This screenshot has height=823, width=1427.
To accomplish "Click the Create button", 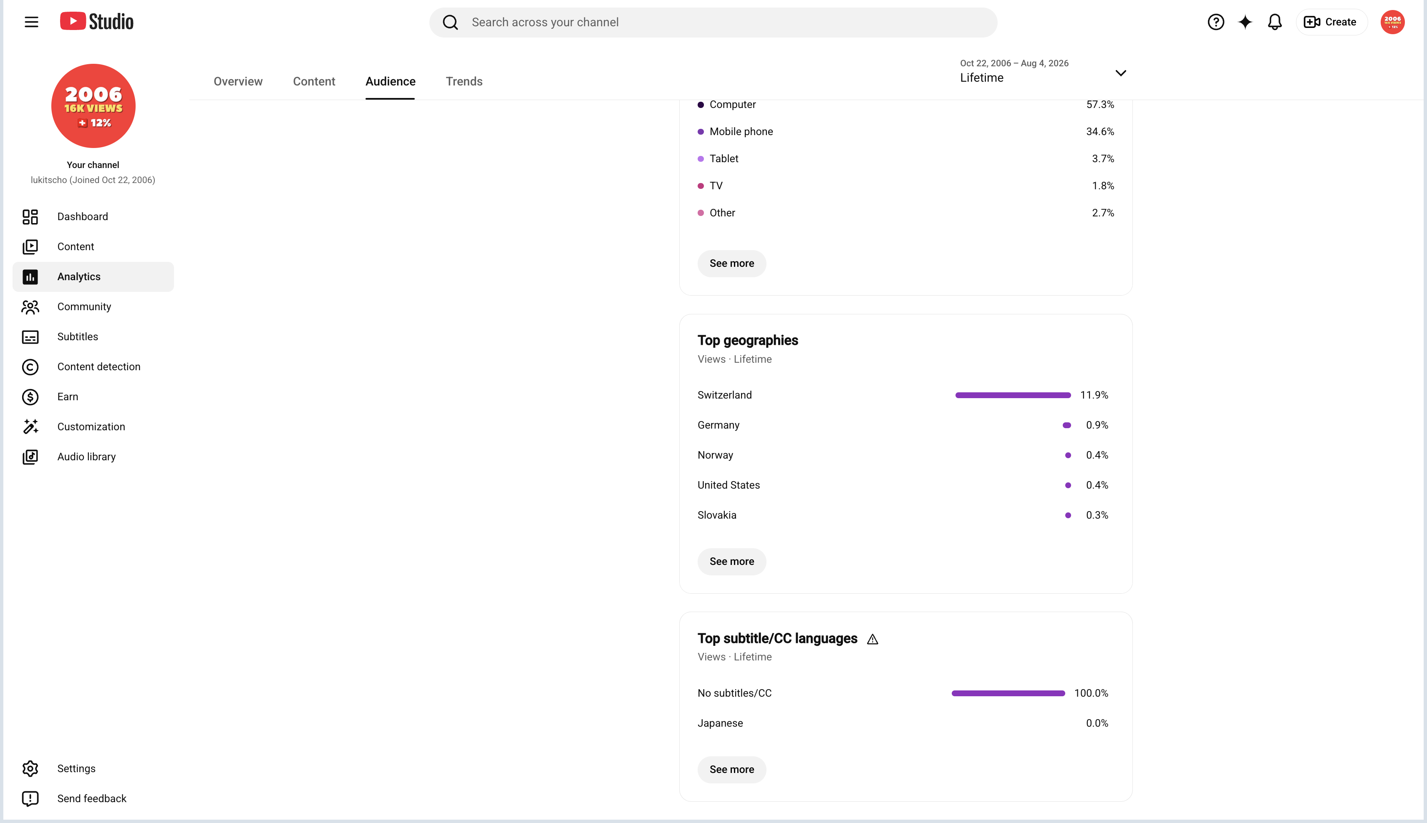I will pos(1331,22).
